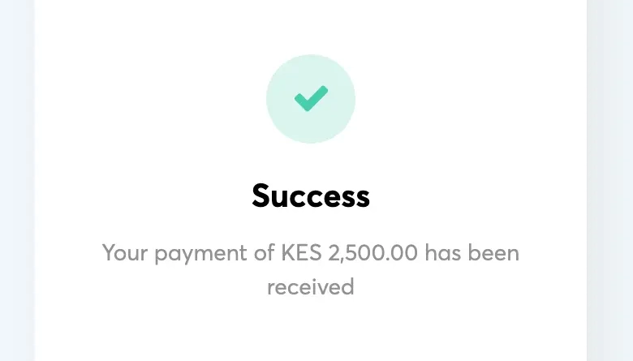Click the word received in the message
Viewport: 633px width, 361px height.
[311, 287]
